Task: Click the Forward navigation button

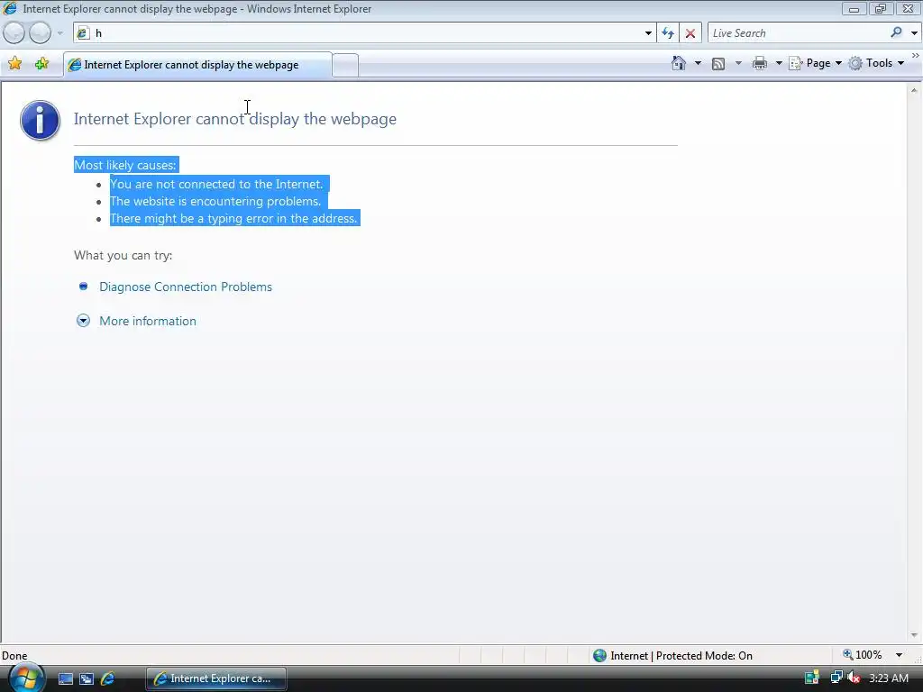Action: point(40,33)
